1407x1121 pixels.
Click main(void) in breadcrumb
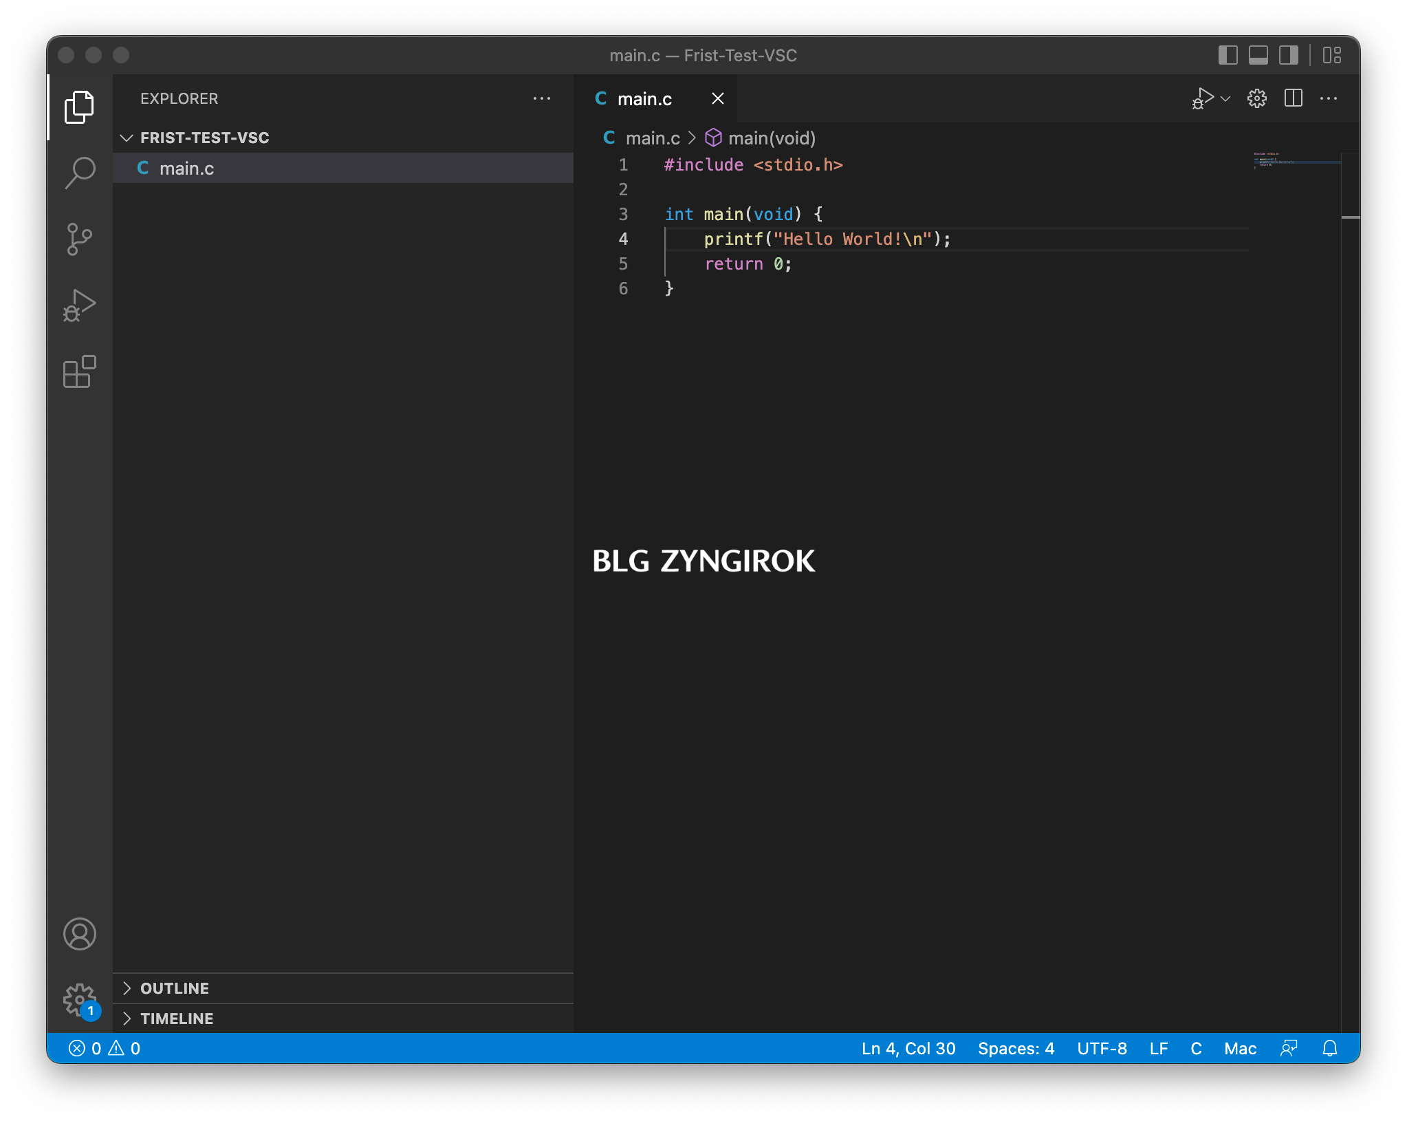pos(771,138)
